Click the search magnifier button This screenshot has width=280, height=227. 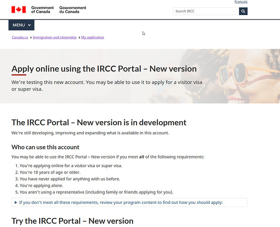(243, 11)
